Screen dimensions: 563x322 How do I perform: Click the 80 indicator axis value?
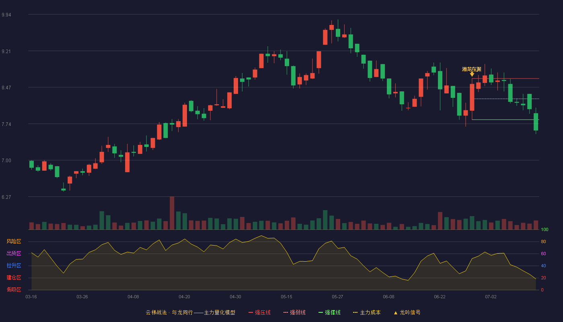tap(543, 242)
